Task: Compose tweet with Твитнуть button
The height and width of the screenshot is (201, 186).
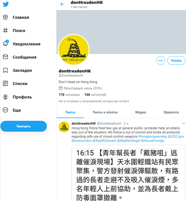Action: 24,126
